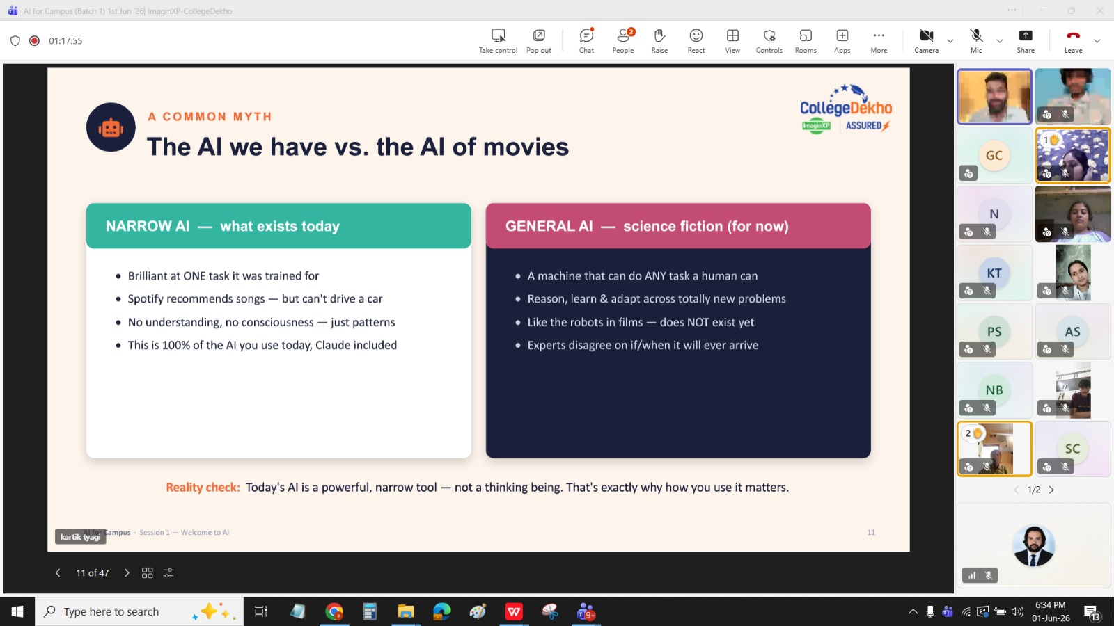Viewport: 1114px width, 626px height.
Task: Click the GENERAL AI slide header
Action: coord(678,226)
